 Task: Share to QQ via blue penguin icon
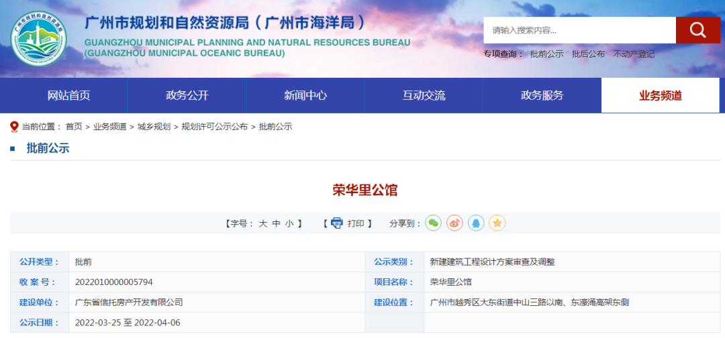pyautogui.click(x=476, y=223)
